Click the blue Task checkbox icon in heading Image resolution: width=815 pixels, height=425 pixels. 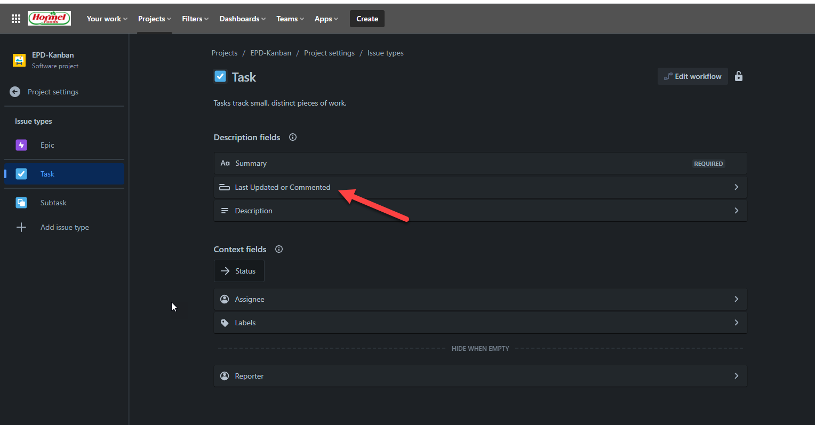[x=220, y=76]
